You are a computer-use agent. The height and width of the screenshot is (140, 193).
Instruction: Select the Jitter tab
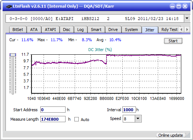tap(150, 30)
